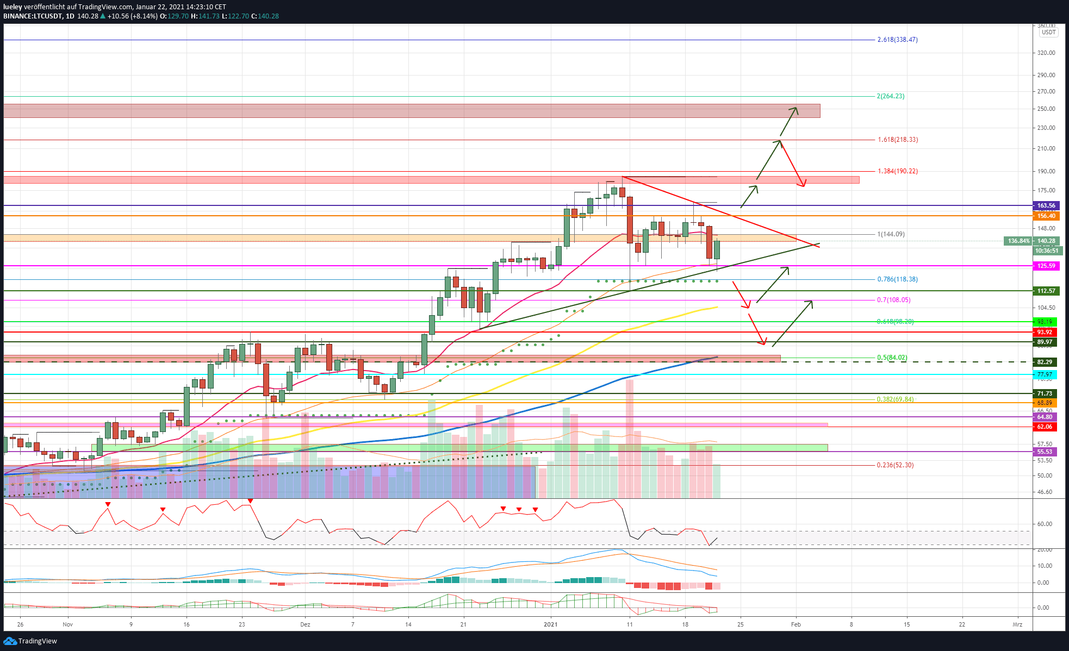This screenshot has height=651, width=1069.
Task: Click the 82.29 dashed line price tag
Action: point(1045,362)
